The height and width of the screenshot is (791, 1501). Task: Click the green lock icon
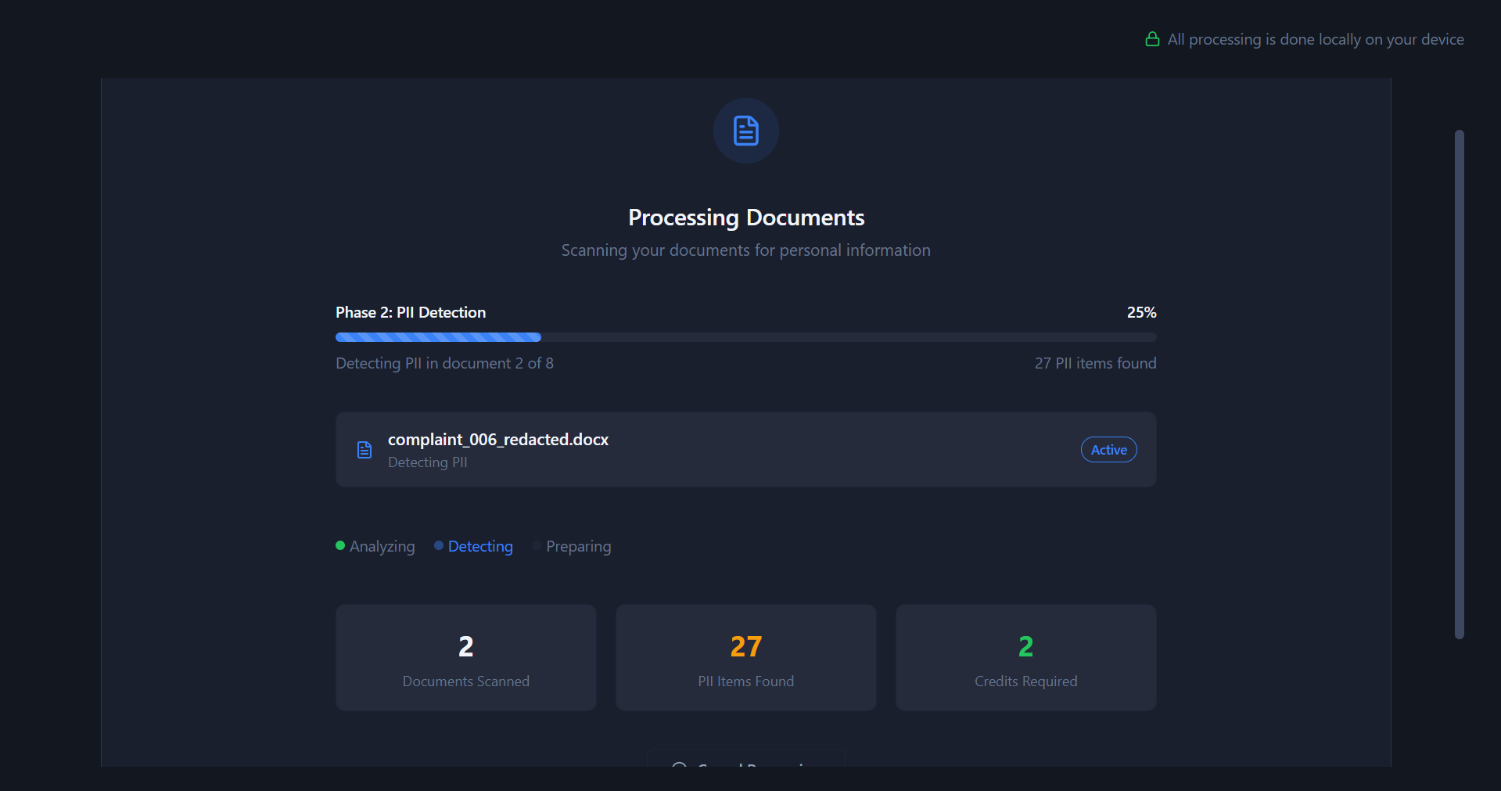[1152, 39]
